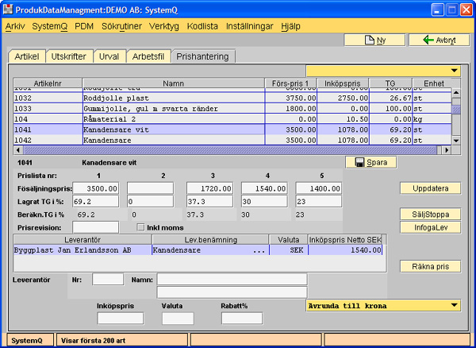Screen dimensions: 476x348
Task: Open the yellow dropdown above the article table
Action: pos(454,71)
